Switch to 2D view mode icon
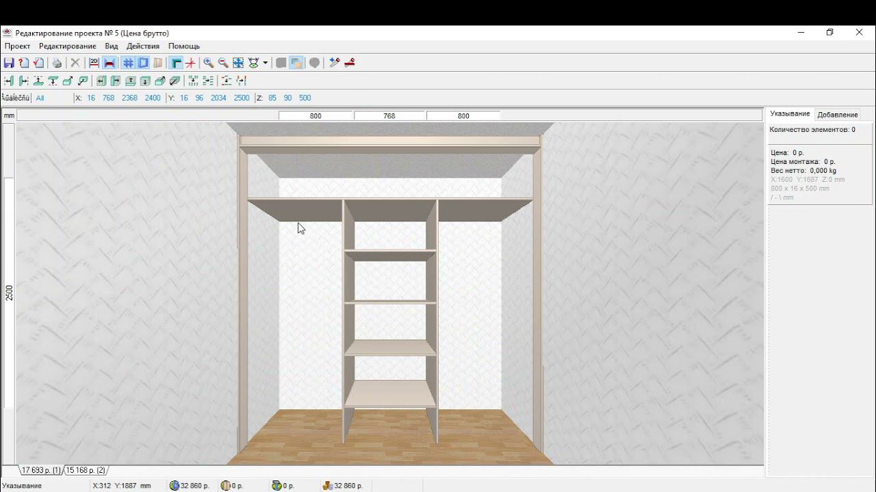The height and width of the screenshot is (492, 876). (x=94, y=63)
